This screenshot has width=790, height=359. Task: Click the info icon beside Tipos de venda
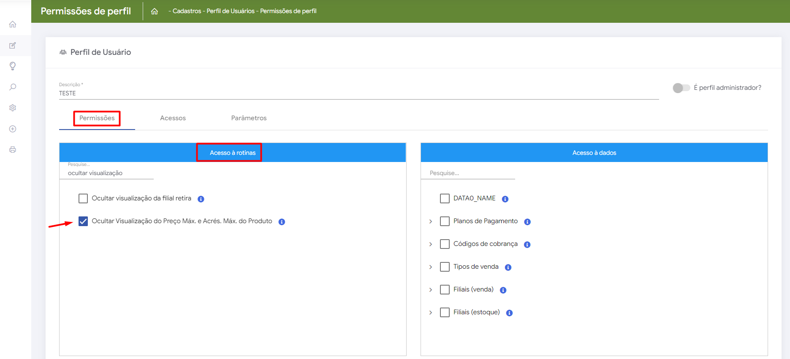508,267
